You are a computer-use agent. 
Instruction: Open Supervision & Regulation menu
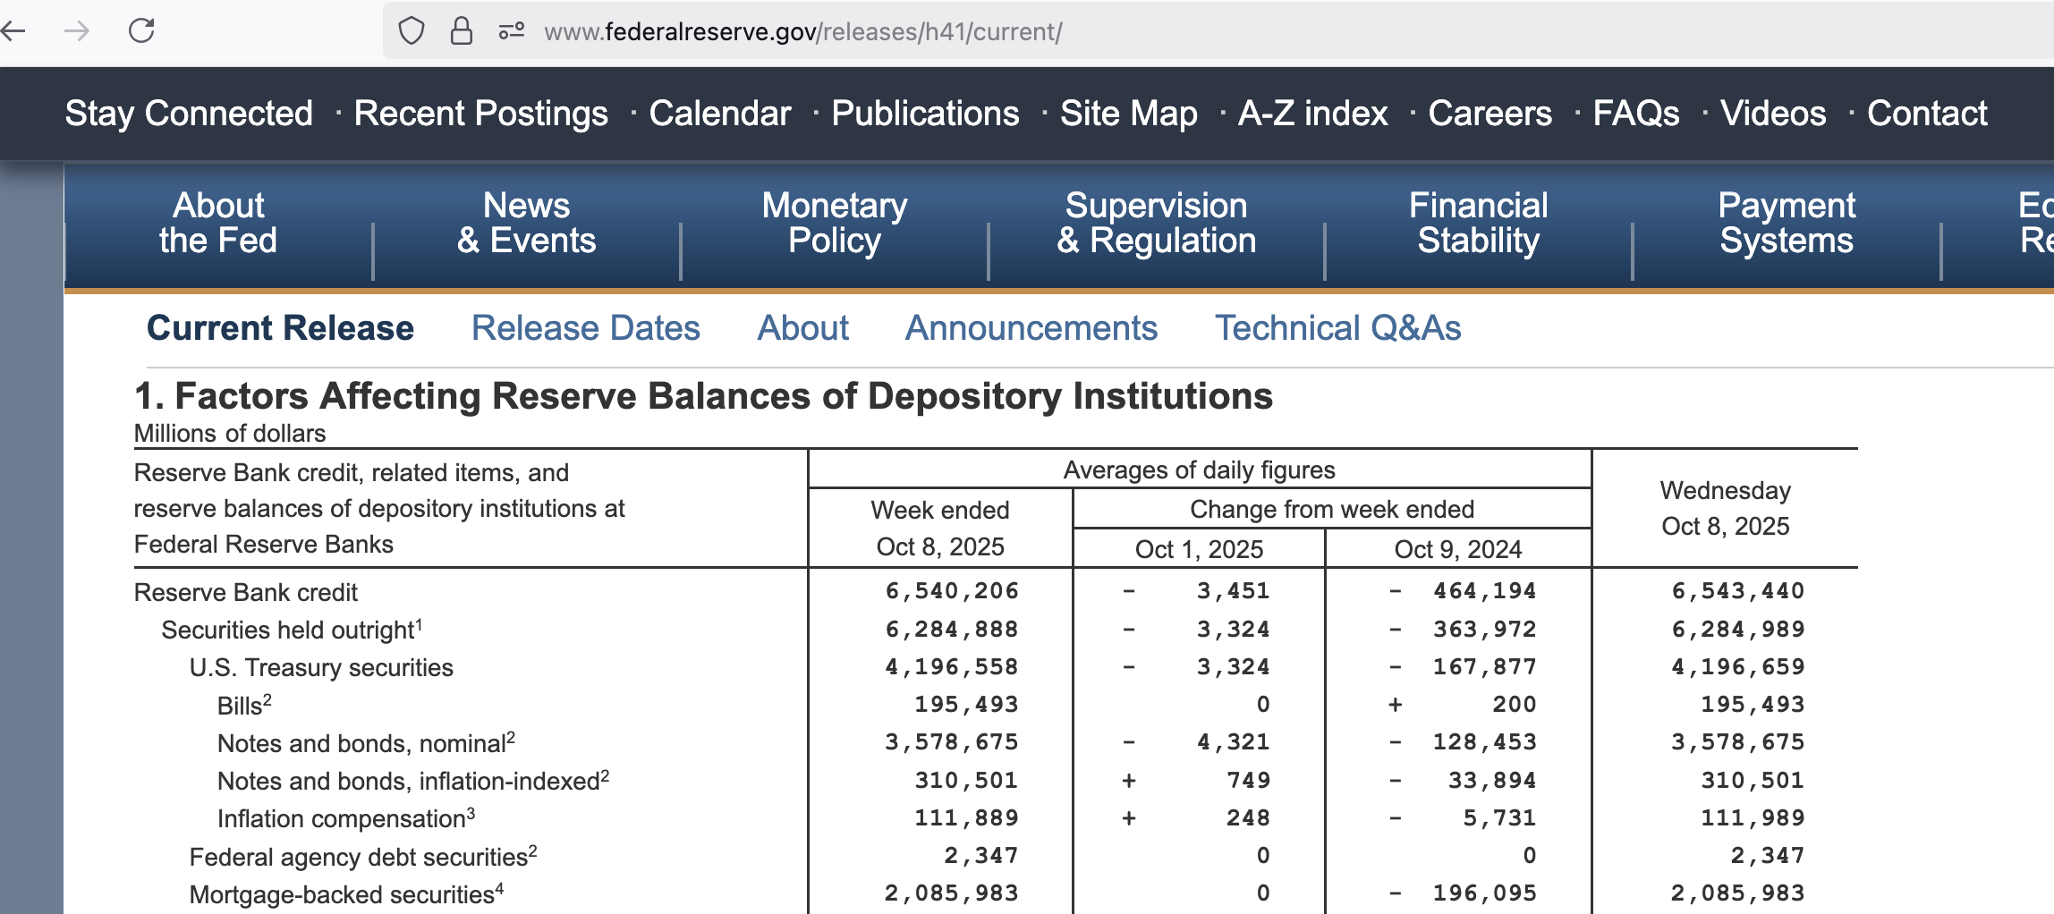click(x=1157, y=224)
